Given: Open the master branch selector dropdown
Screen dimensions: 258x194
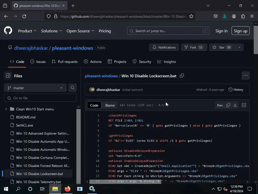Looking at the screenshot, I should tap(35, 88).
